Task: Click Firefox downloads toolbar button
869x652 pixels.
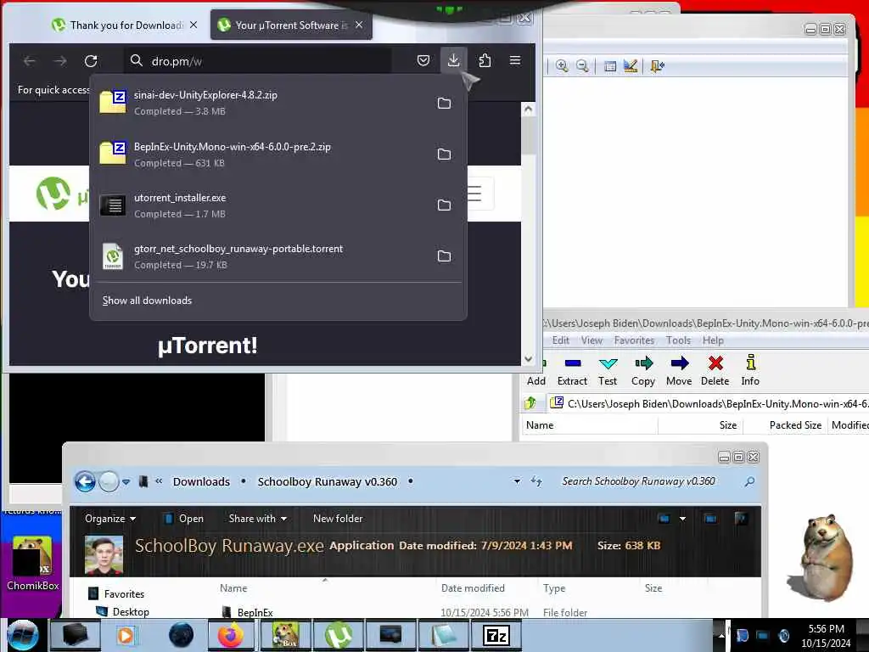Action: pos(453,60)
